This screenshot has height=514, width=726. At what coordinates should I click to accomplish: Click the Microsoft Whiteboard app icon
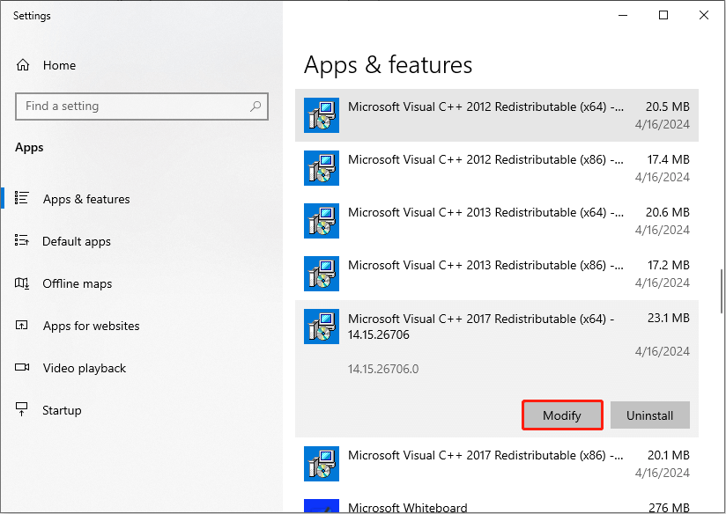[322, 506]
